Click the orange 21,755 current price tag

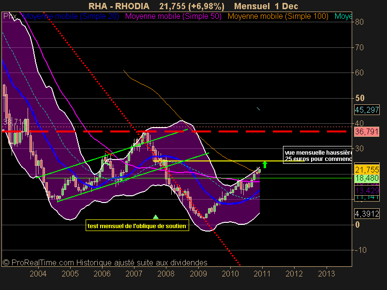367,170
